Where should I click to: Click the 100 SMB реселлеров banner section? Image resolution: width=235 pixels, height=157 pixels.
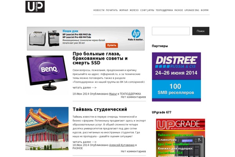pyautogui.click(x=176, y=89)
